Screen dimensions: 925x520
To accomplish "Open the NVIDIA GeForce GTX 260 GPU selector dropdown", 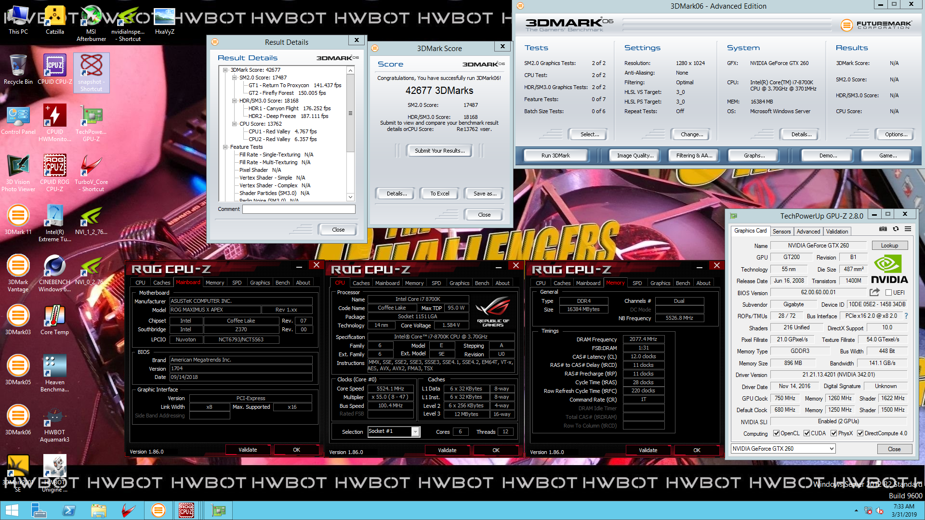I will (783, 449).
